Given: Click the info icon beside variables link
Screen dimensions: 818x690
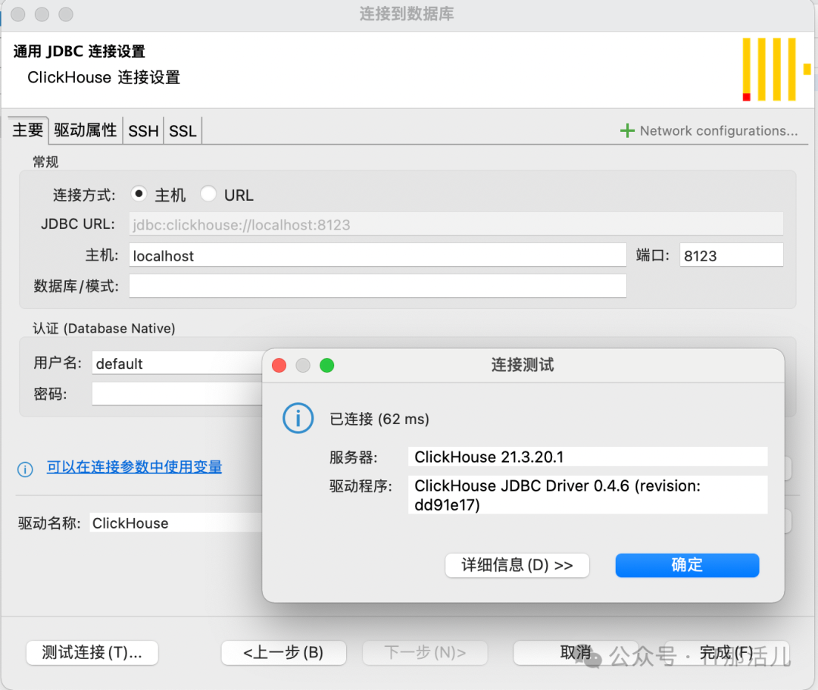Looking at the screenshot, I should click(x=25, y=470).
